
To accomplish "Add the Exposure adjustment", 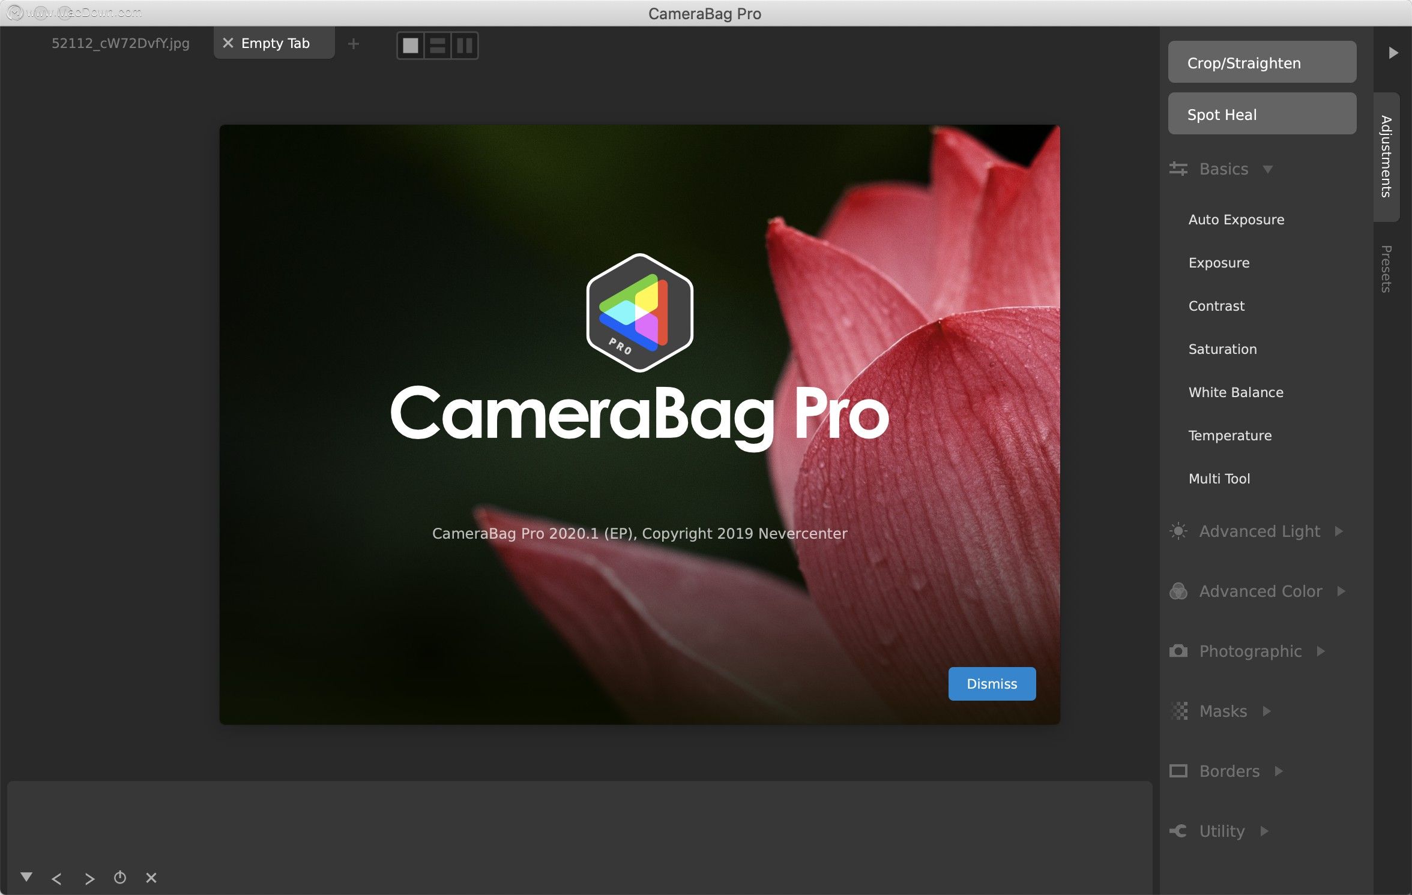I will (1219, 263).
